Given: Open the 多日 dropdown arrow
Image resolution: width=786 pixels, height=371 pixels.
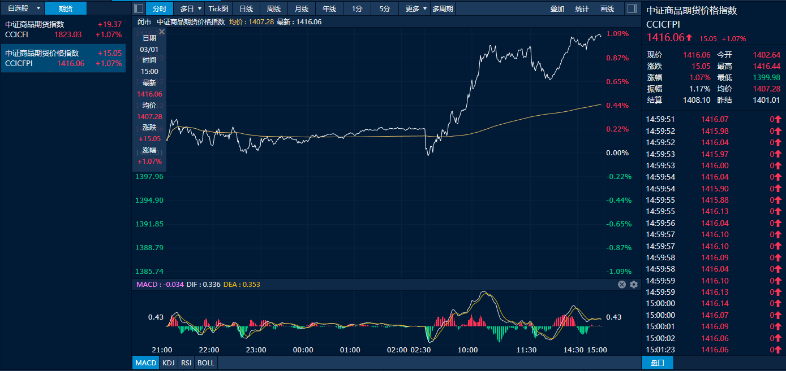Looking at the screenshot, I should 200,8.
